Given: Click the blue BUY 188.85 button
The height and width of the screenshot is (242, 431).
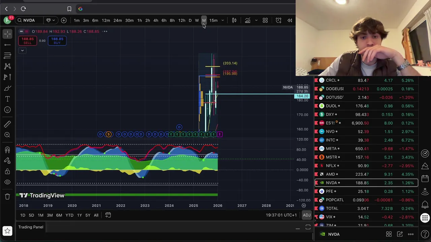Looking at the screenshot, I should click(57, 41).
